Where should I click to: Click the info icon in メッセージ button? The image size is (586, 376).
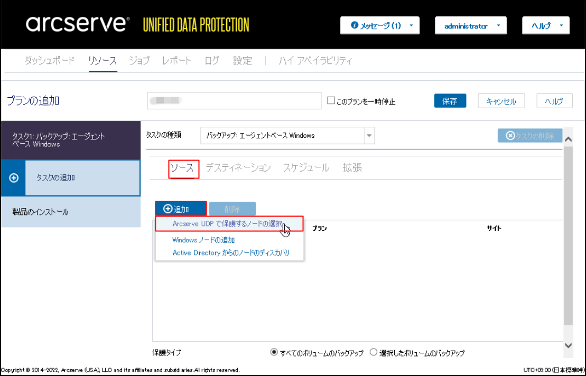tap(355, 25)
